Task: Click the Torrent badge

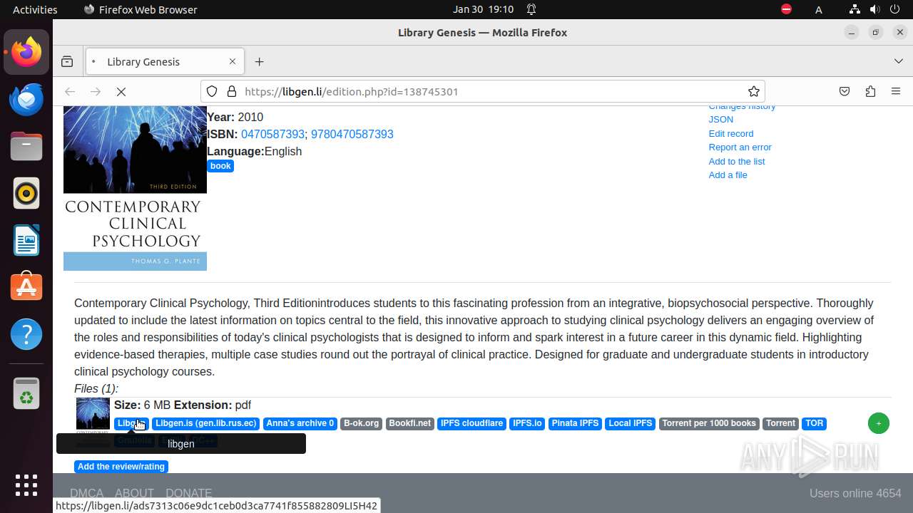Action: [x=781, y=423]
